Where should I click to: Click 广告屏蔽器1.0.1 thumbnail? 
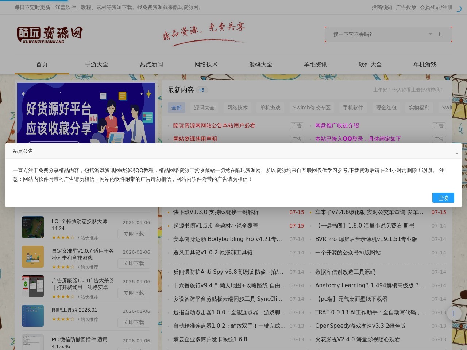pos(33,286)
